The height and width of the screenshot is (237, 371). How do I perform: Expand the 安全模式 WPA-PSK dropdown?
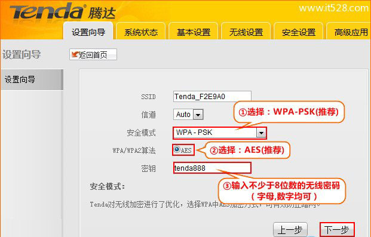220,133
